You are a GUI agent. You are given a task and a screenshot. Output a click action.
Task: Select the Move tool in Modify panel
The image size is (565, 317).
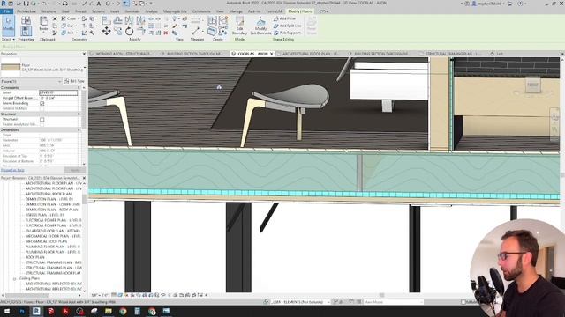pyautogui.click(x=106, y=32)
